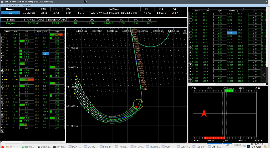Open the Survey taskbar window

pyautogui.click(x=184, y=146)
